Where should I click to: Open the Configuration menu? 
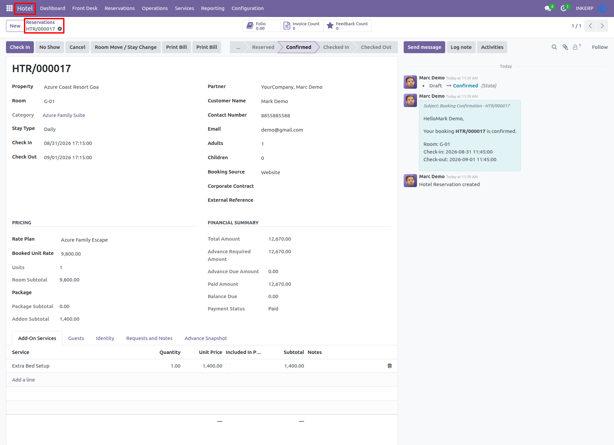tap(248, 8)
